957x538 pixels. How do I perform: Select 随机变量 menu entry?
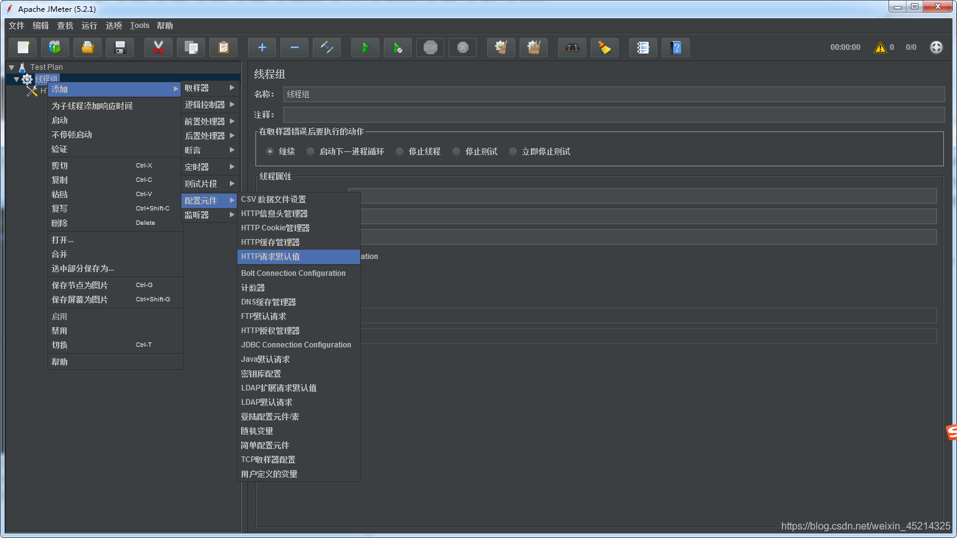[x=298, y=431]
